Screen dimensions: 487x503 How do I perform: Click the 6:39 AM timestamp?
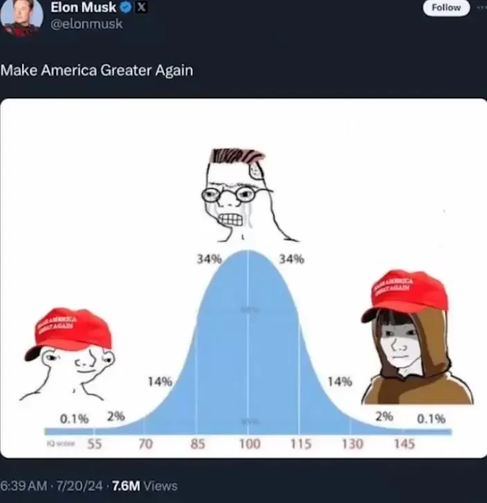(24, 486)
